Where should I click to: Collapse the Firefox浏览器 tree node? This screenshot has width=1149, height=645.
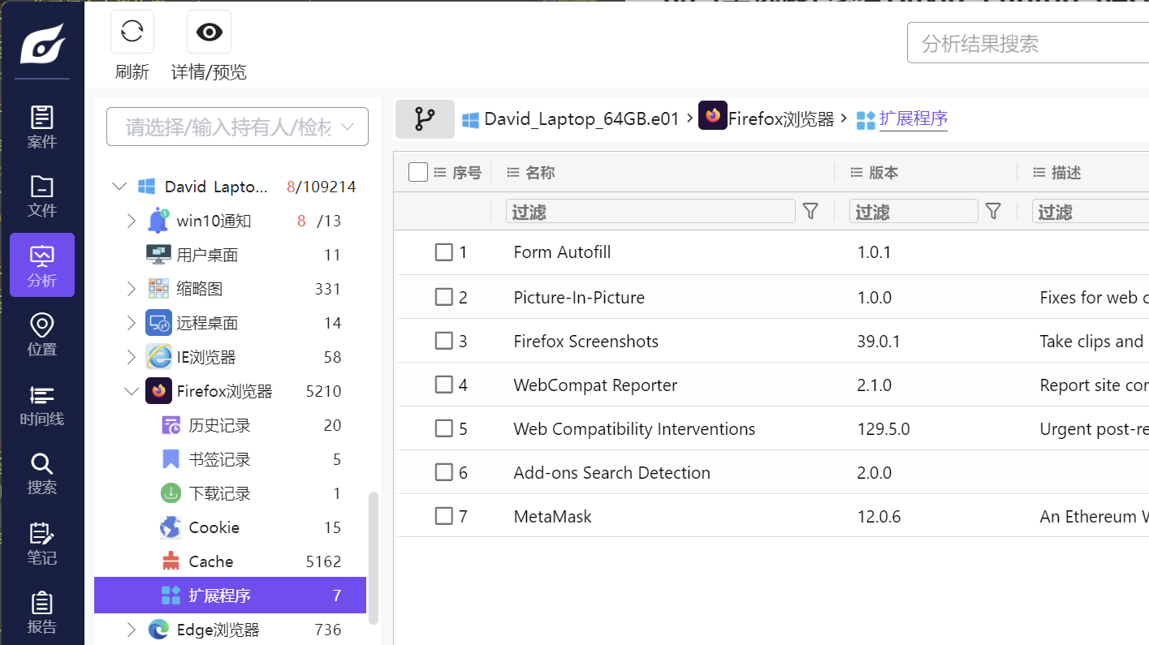pos(131,391)
